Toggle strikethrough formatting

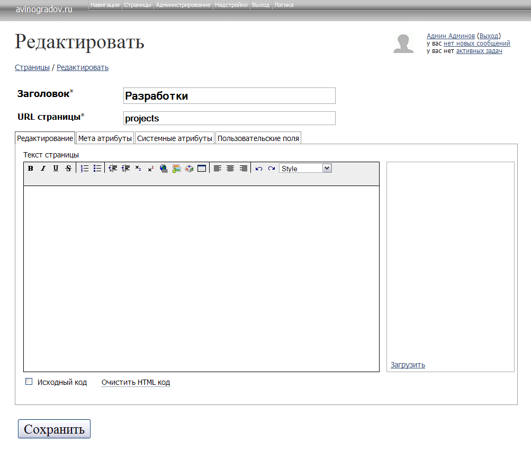tap(68, 169)
